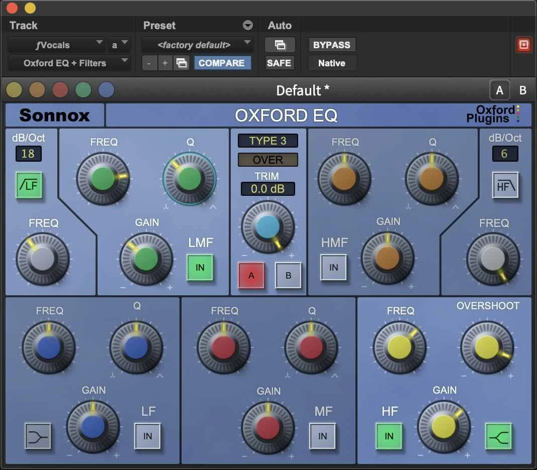Toggle the HF high-cut filter button
The height and width of the screenshot is (470, 537).
point(505,185)
